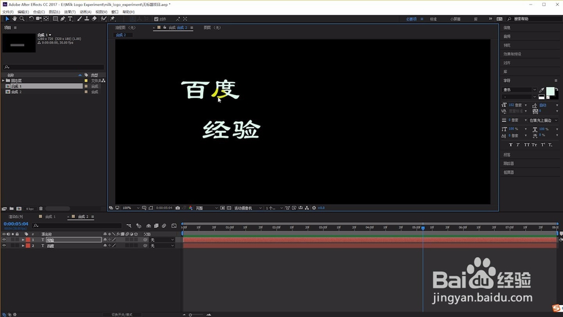Image resolution: width=563 pixels, height=317 pixels.
Task: Open show channel RGB icon in viewer
Action: pyautogui.click(x=191, y=208)
